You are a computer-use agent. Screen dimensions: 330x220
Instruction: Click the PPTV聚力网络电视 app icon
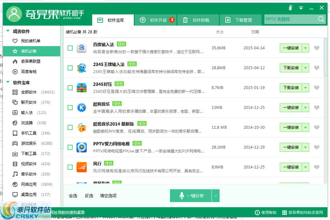pyautogui.click(x=82, y=147)
